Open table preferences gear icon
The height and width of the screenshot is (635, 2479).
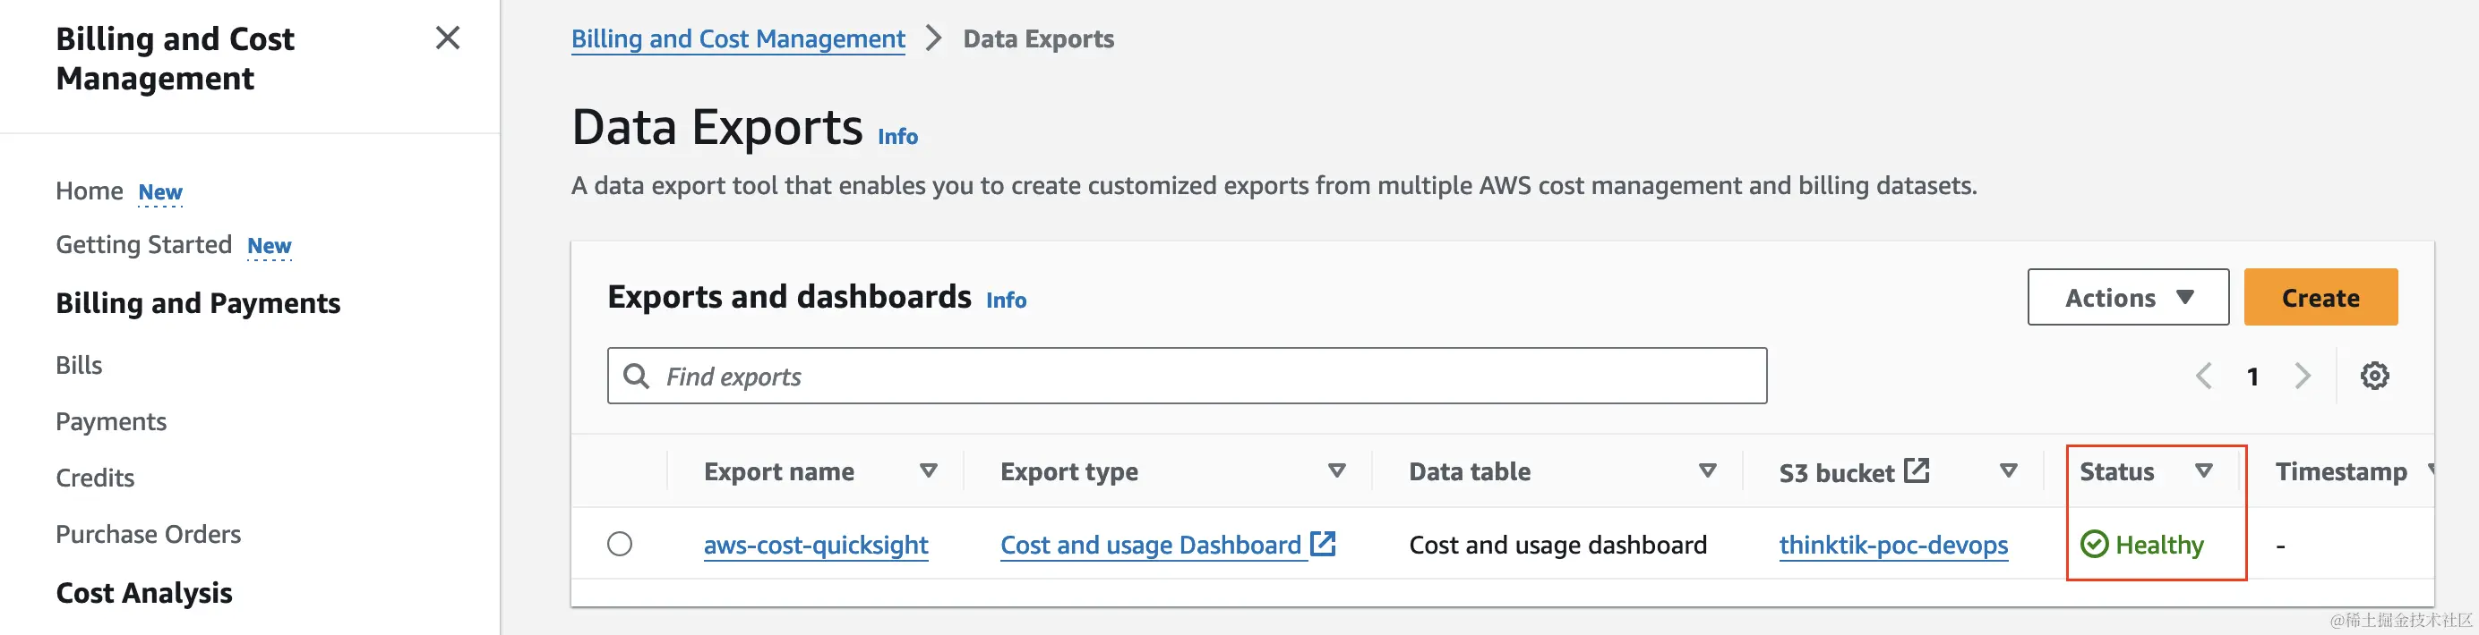[x=2374, y=376]
